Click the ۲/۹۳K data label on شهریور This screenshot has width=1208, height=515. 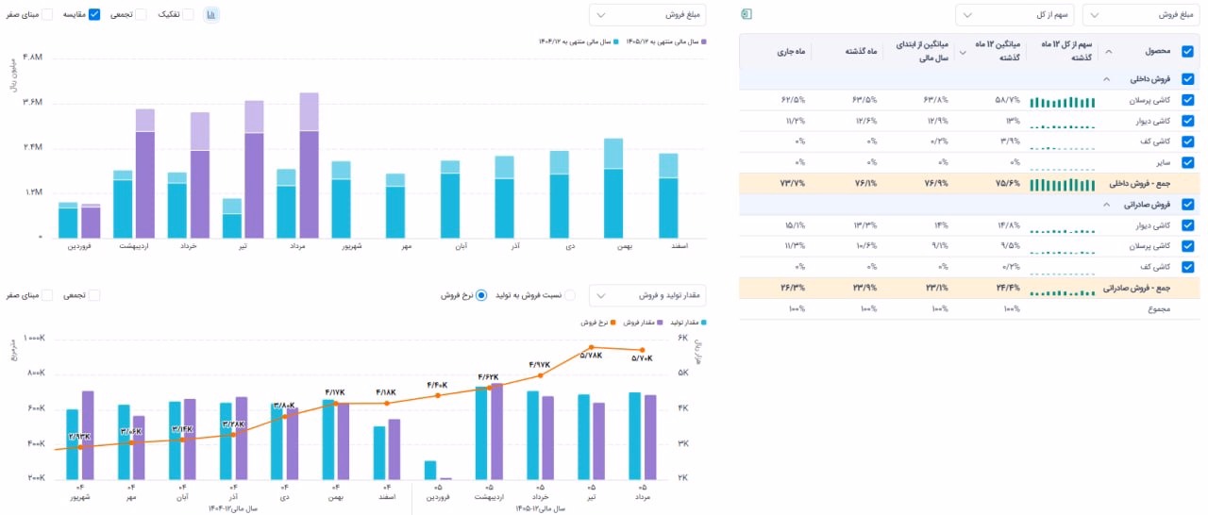(x=80, y=437)
